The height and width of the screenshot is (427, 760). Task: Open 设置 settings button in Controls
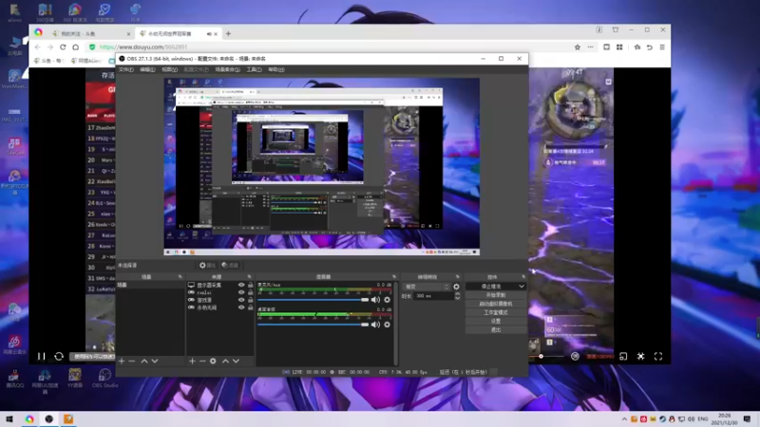(496, 322)
